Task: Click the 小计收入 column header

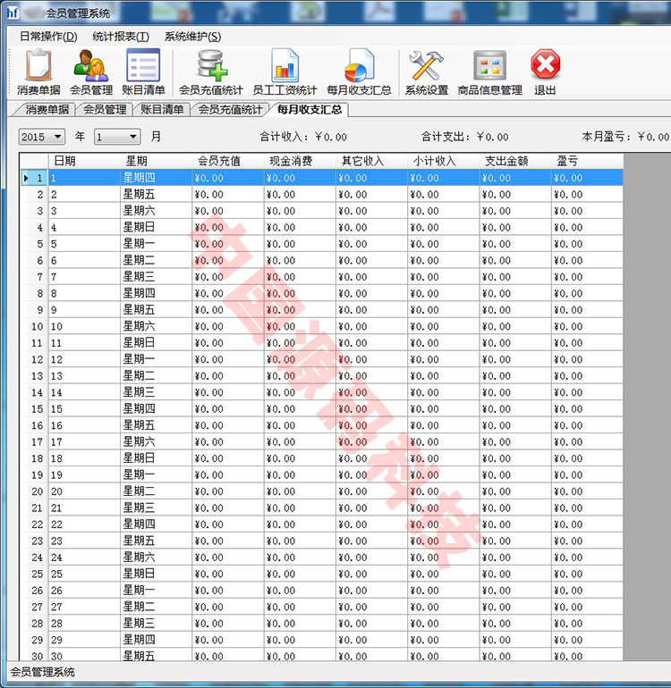Action: [444, 161]
